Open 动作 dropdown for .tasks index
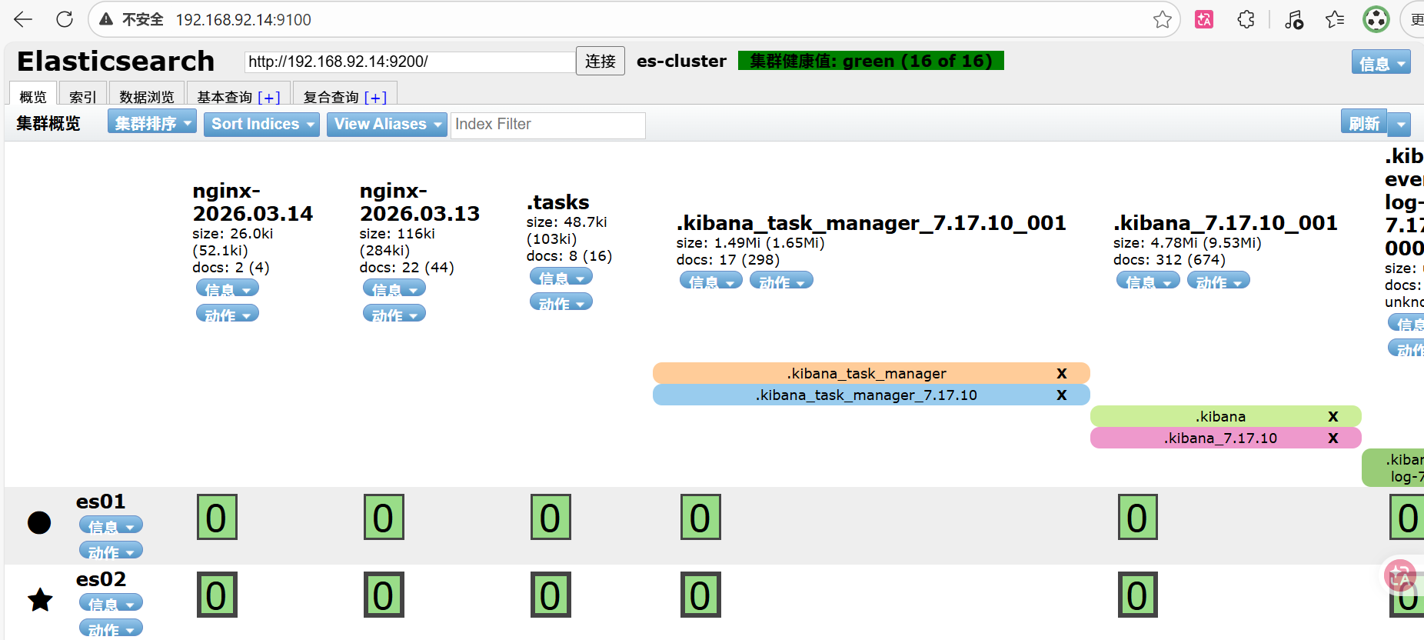 tap(561, 302)
